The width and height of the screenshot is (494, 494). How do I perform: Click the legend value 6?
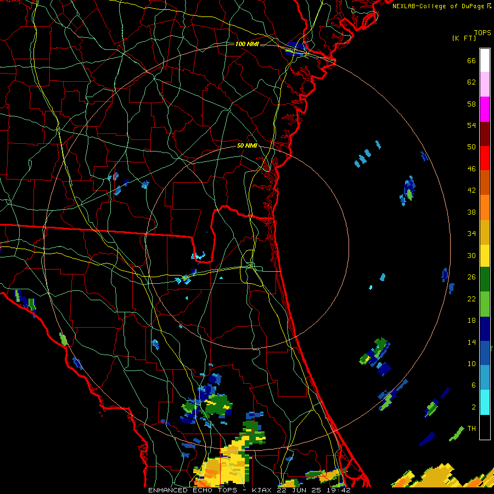474,385
